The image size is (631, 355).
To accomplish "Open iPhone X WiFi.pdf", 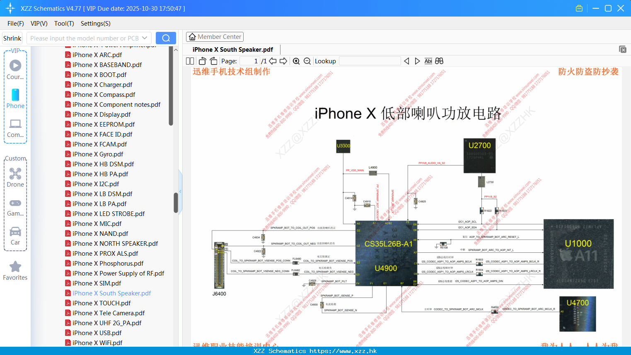I will click(97, 343).
